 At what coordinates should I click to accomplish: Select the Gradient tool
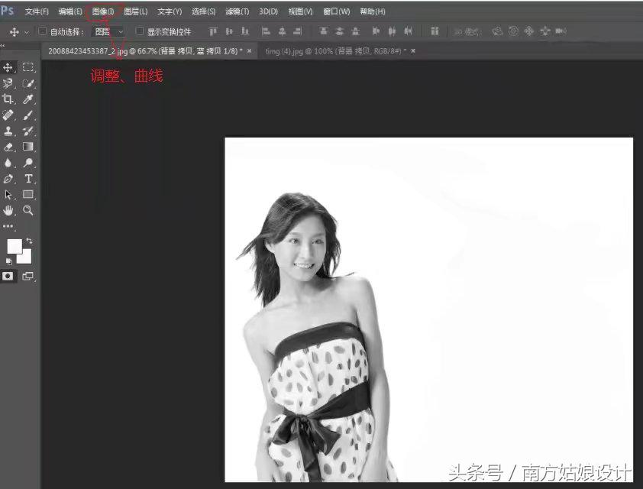tap(28, 147)
